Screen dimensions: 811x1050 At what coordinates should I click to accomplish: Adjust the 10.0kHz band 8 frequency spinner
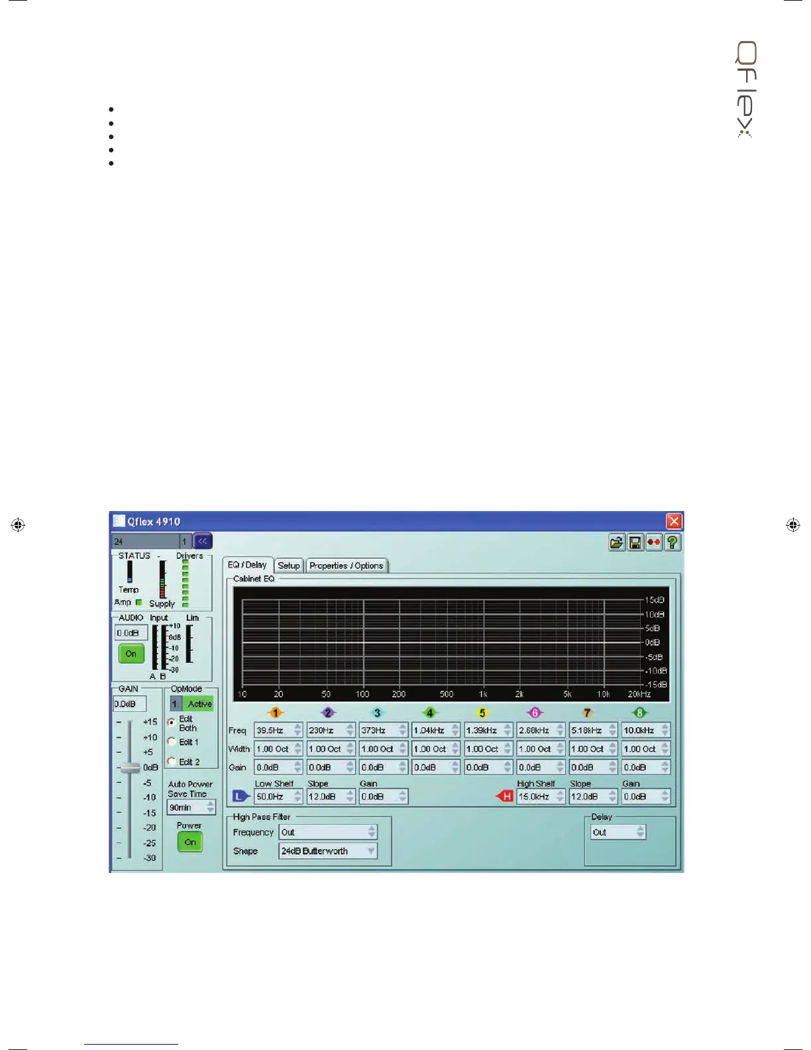[646, 730]
